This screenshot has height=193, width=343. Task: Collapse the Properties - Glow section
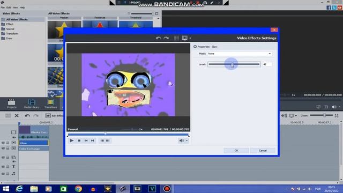pyautogui.click(x=195, y=47)
